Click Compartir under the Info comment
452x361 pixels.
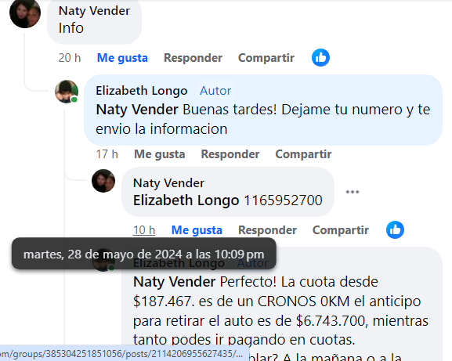(x=266, y=58)
